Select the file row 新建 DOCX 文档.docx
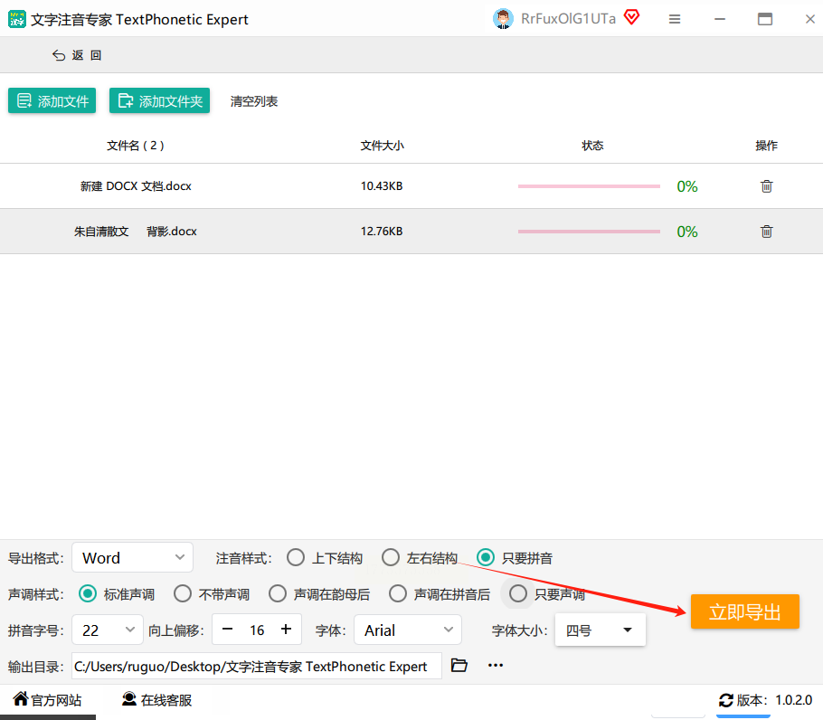 point(411,186)
